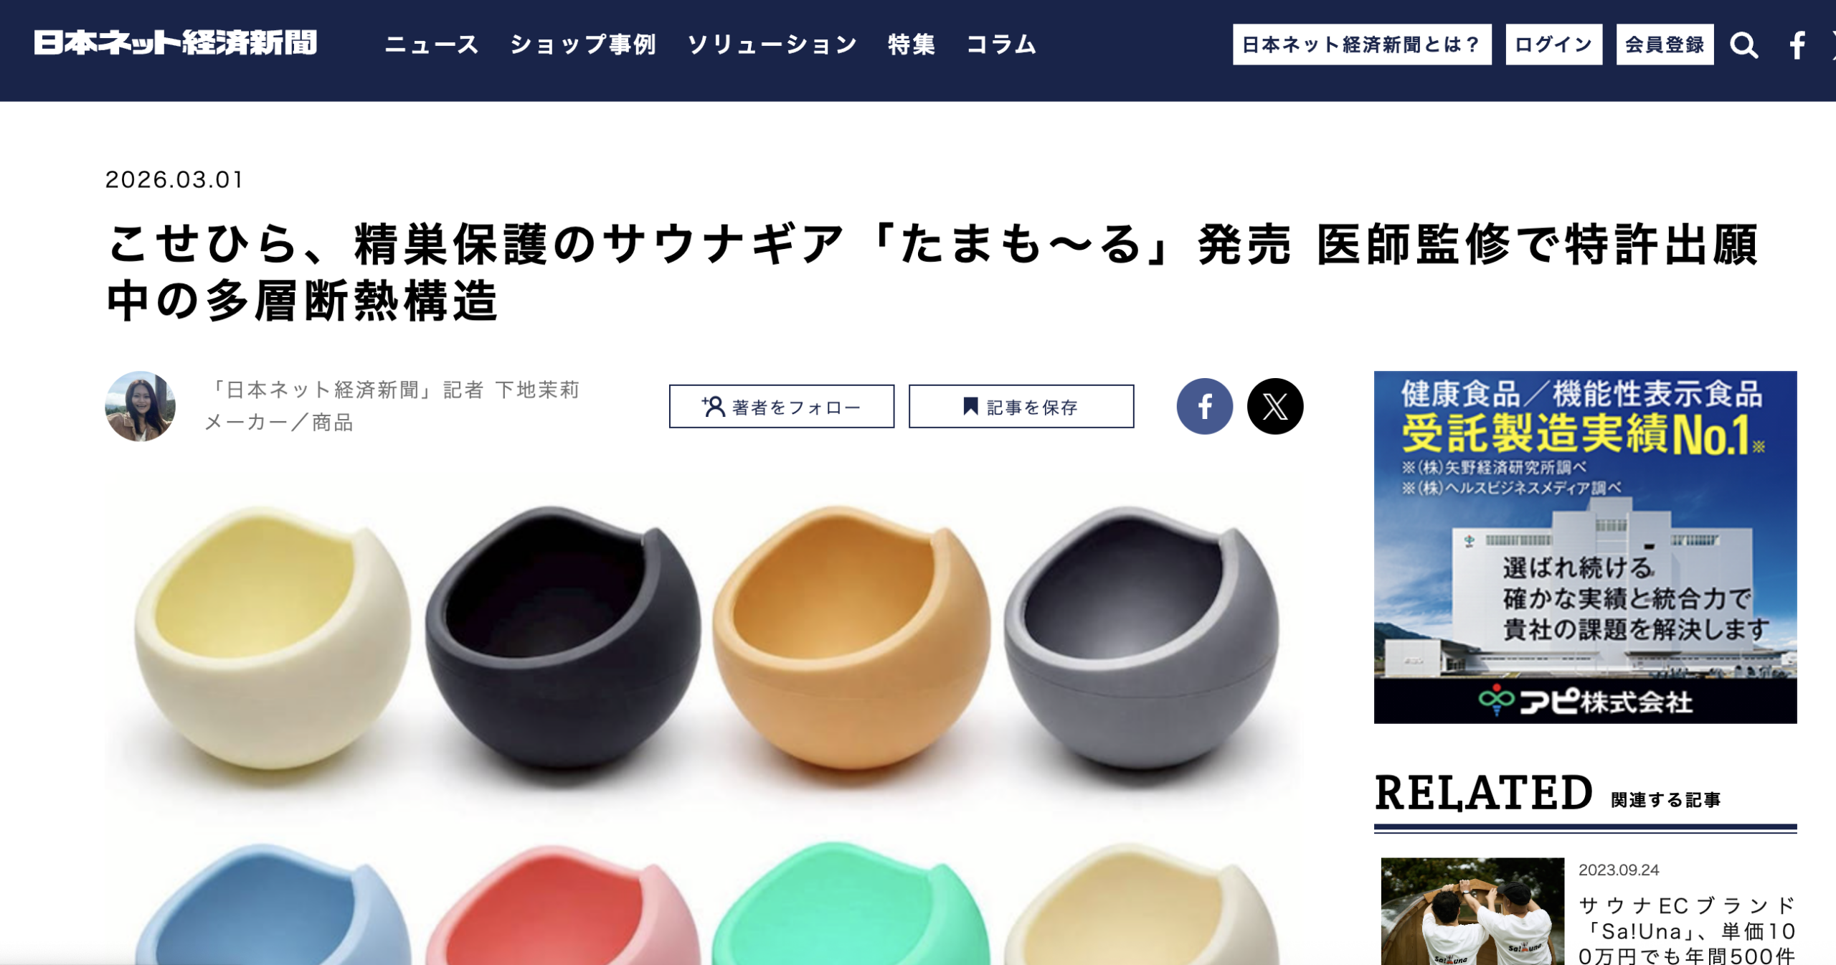Open the 特集 navigation item

click(912, 44)
